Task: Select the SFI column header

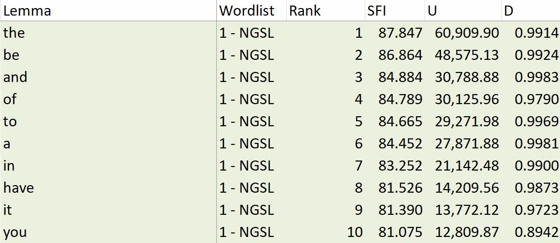Action: coord(377,11)
